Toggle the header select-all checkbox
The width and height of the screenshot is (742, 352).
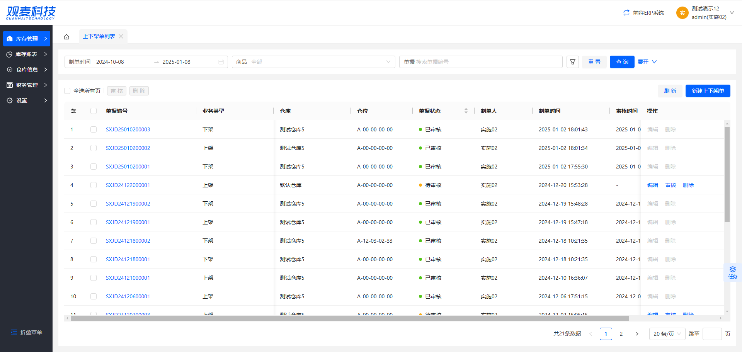94,111
